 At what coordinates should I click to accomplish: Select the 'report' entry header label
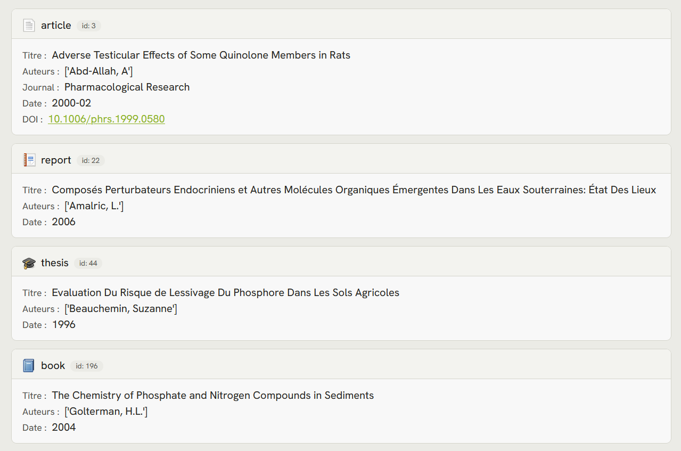[x=56, y=160]
